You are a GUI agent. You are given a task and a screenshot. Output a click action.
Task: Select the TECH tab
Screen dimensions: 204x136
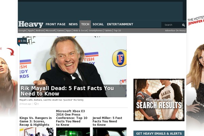pos(85,24)
